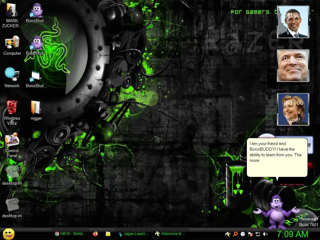Click the middle Did you Vote? gadget
Image resolution: width=320 pixels, height=240 pixels.
tap(293, 66)
